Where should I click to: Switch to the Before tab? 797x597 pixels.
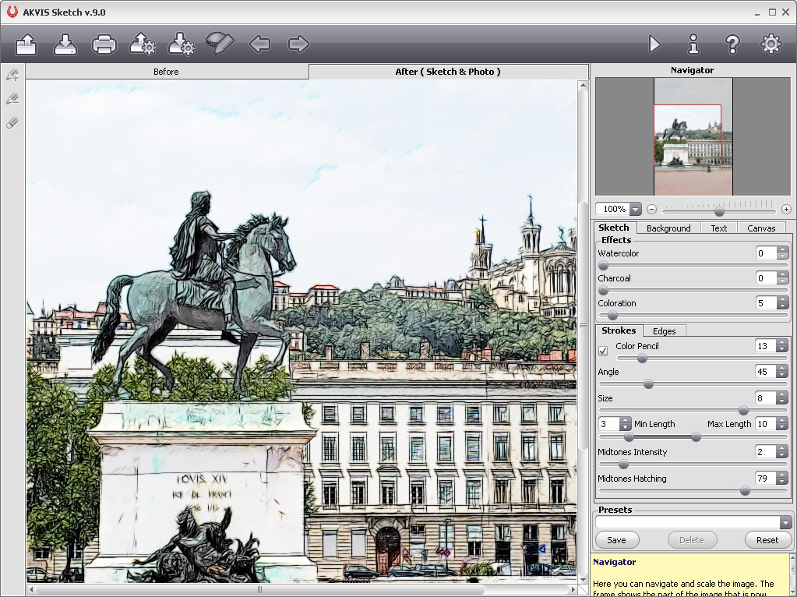166,72
